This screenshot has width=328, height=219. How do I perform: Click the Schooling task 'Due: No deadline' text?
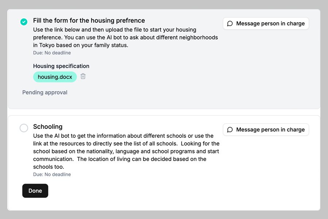[52, 174]
